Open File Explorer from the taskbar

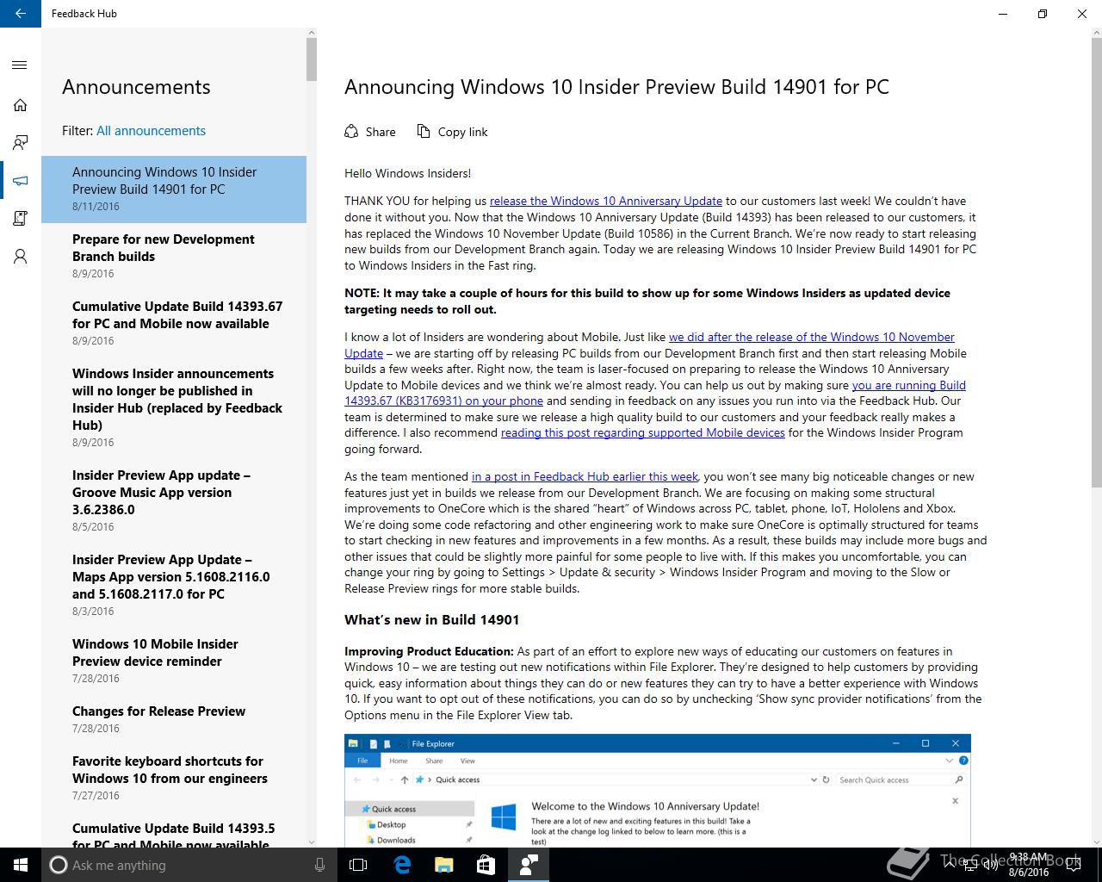[x=443, y=865]
